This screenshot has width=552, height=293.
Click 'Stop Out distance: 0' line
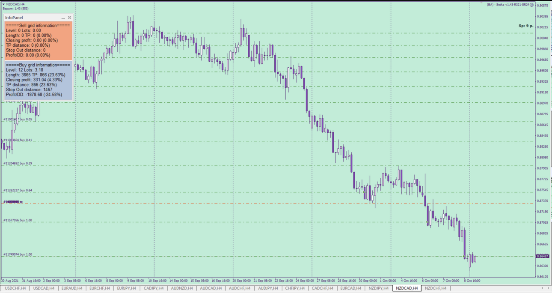point(26,50)
